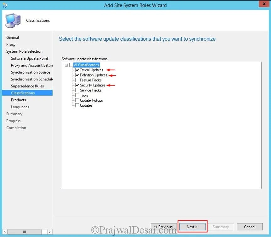Uncheck Security Updates
This screenshot has width=271, height=237.
(77, 85)
